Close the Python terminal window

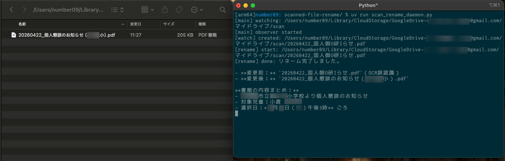238,5
